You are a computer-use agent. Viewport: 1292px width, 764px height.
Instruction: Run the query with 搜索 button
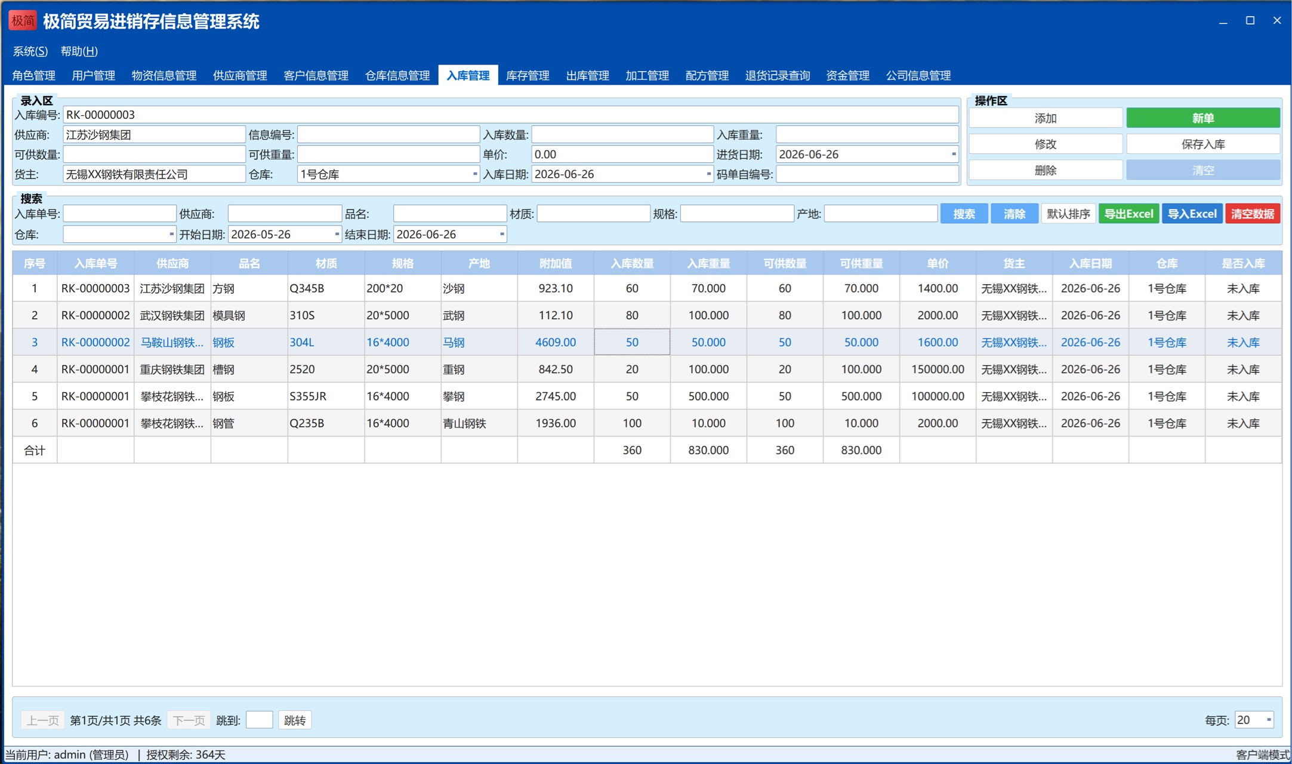[964, 214]
